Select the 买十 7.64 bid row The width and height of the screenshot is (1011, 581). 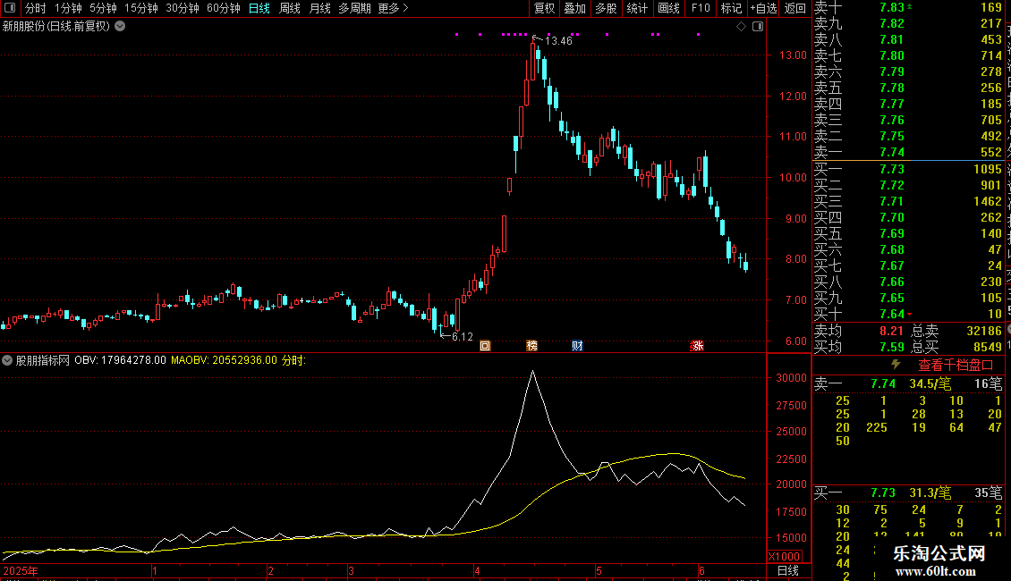[908, 314]
